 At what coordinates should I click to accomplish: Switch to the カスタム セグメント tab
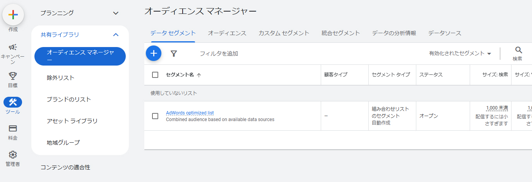coord(284,33)
